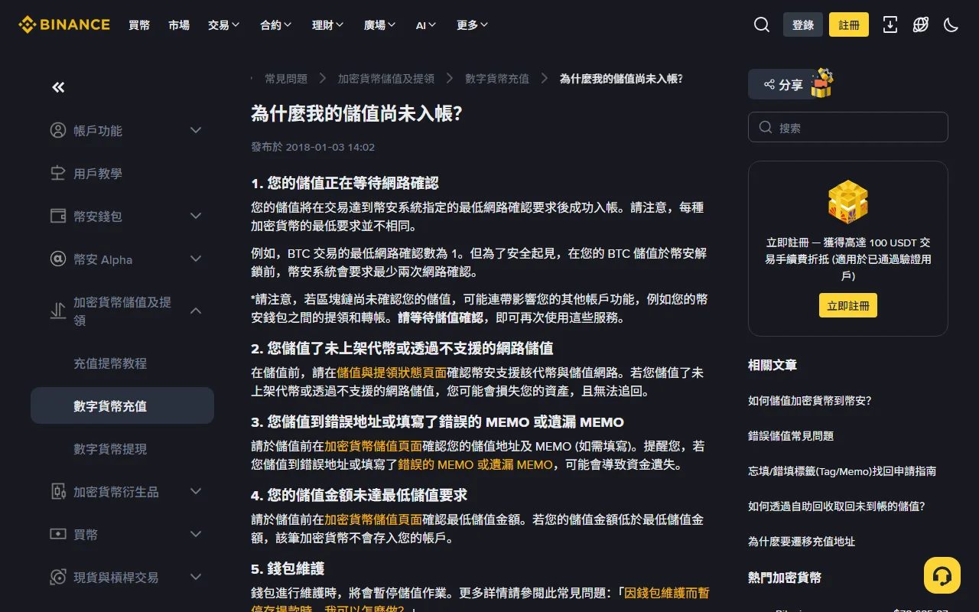Open 加密貨幣儲值及提領 breadcrumb link
Viewport: 979px width, 612px height.
pyautogui.click(x=386, y=78)
